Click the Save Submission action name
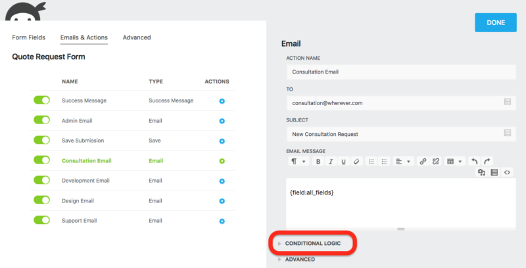526x268 pixels. [x=83, y=141]
